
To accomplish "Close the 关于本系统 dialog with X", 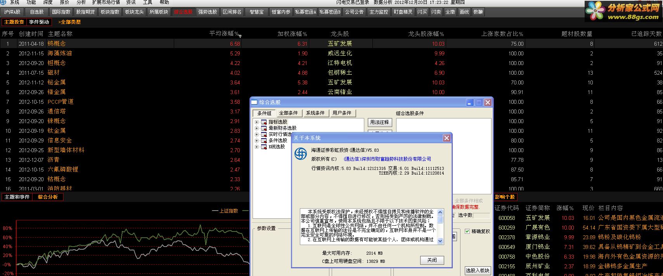I will 447,138.
